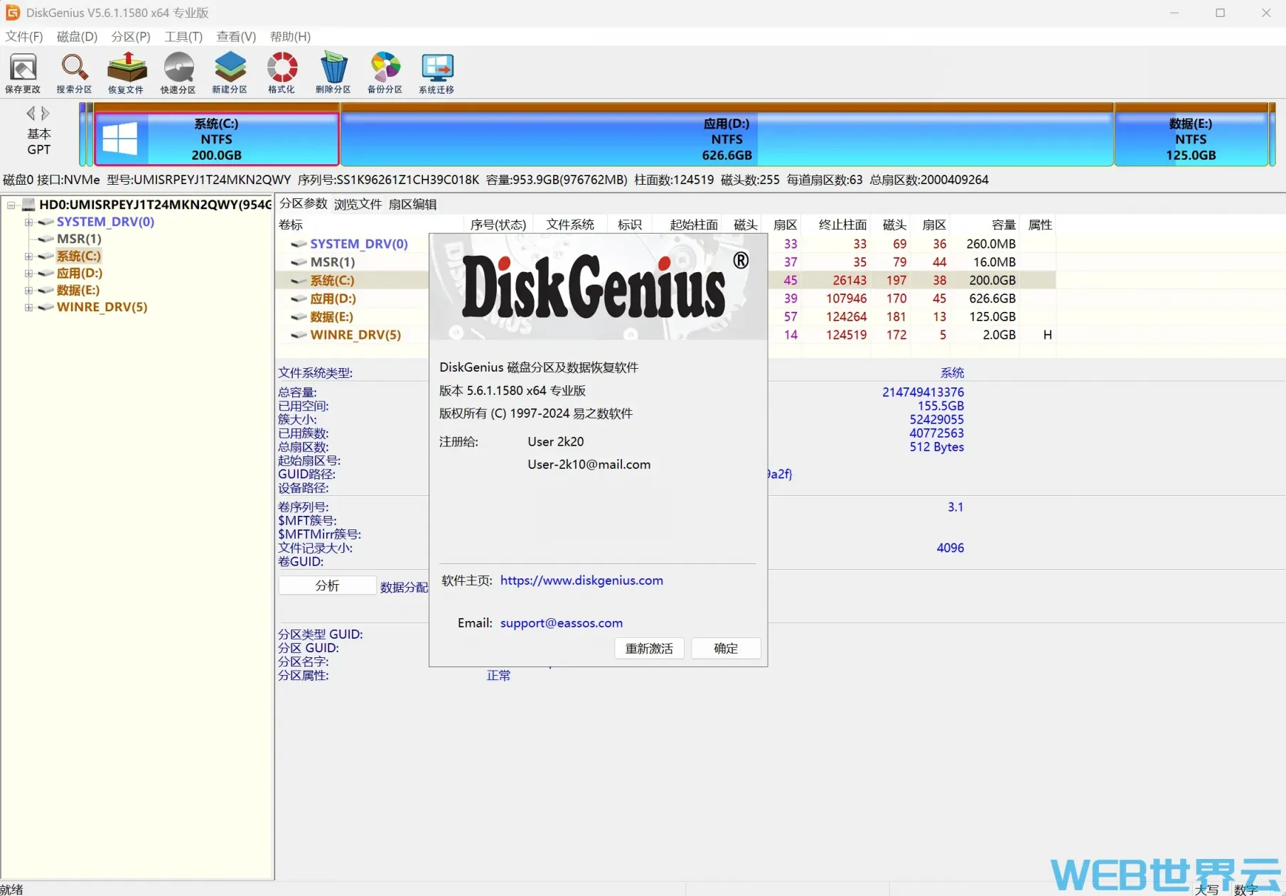This screenshot has height=896, width=1286.
Task: Click the Format (格式化) toolbar icon
Action: (x=282, y=72)
